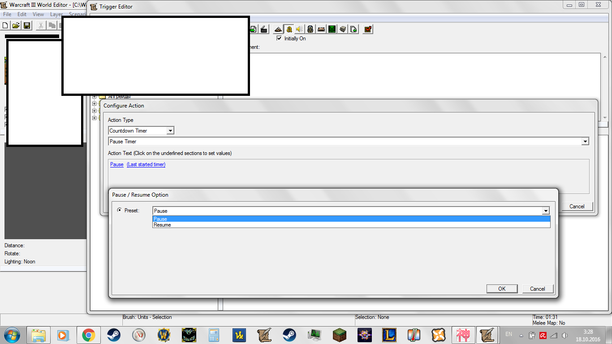This screenshot has height=344, width=612.
Task: Open the Import Manager toolbar icon
Action: [353, 29]
